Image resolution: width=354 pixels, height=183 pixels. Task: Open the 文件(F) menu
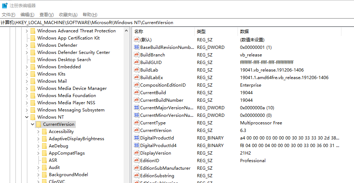click(9, 15)
